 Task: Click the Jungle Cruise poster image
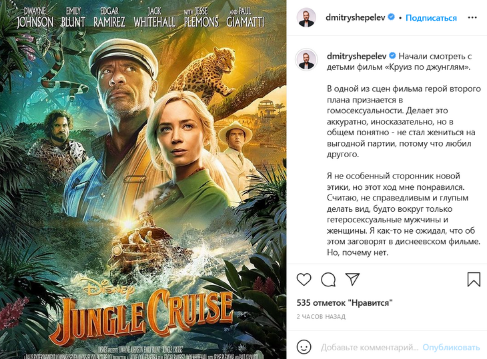tap(143, 180)
